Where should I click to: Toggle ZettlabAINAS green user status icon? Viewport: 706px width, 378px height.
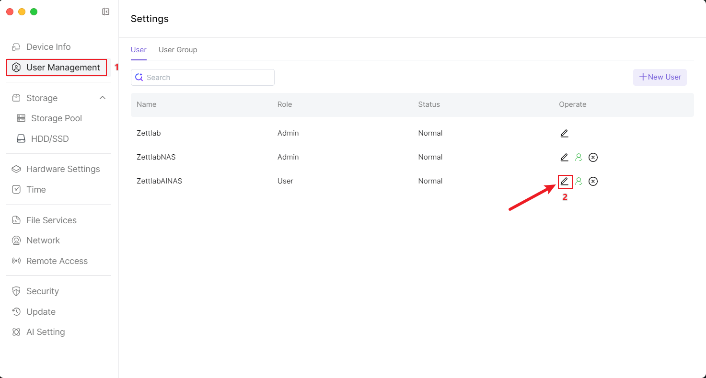pyautogui.click(x=579, y=181)
